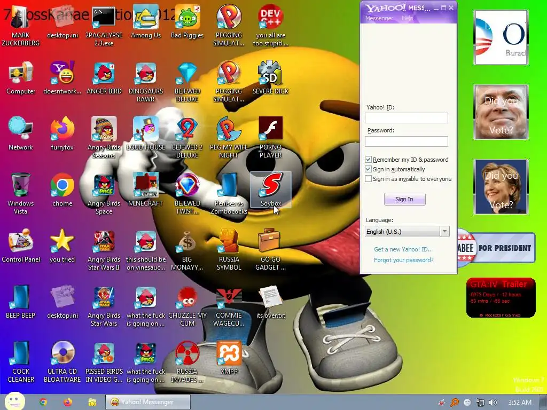Click the Yahoo! Messenger taskbar button

(x=148, y=402)
